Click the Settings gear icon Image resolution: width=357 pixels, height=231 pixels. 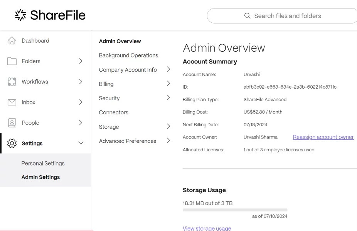pos(12,143)
